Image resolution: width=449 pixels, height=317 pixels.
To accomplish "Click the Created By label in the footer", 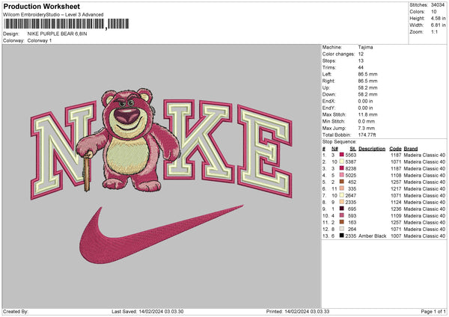I will click(x=16, y=311).
